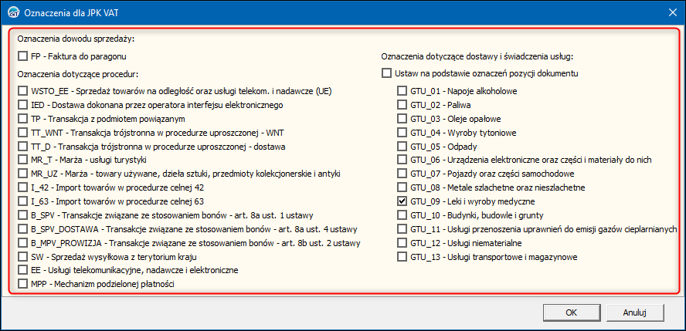The width and height of the screenshot is (686, 331).
Task: Enable Ustaw na podstawie oznaczeń pozycji dokumentu
Action: 386,73
